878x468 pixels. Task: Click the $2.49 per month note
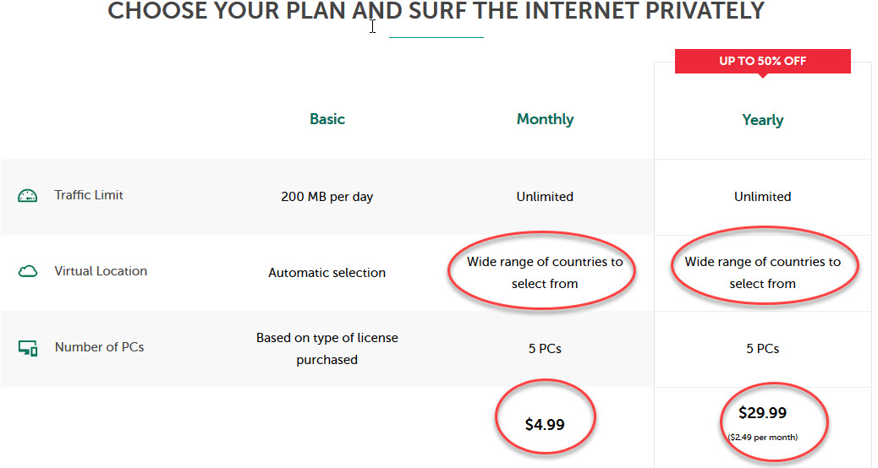click(762, 437)
